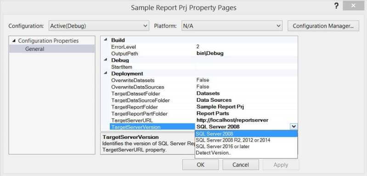Select the OverwriteDatasets property
Screen dimensions: 367x176
pyautogui.click(x=133, y=80)
